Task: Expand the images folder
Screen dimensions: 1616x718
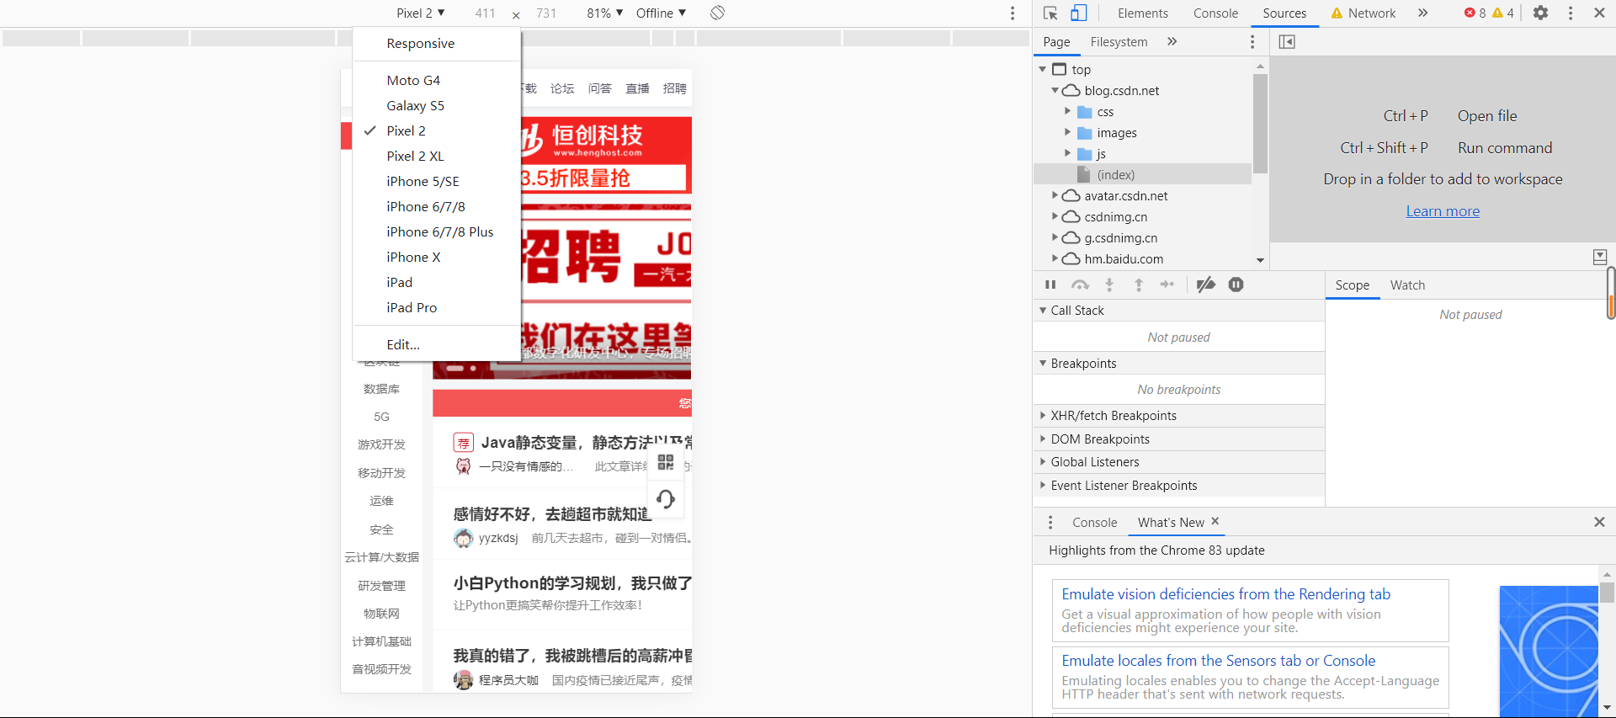Action: click(1067, 132)
